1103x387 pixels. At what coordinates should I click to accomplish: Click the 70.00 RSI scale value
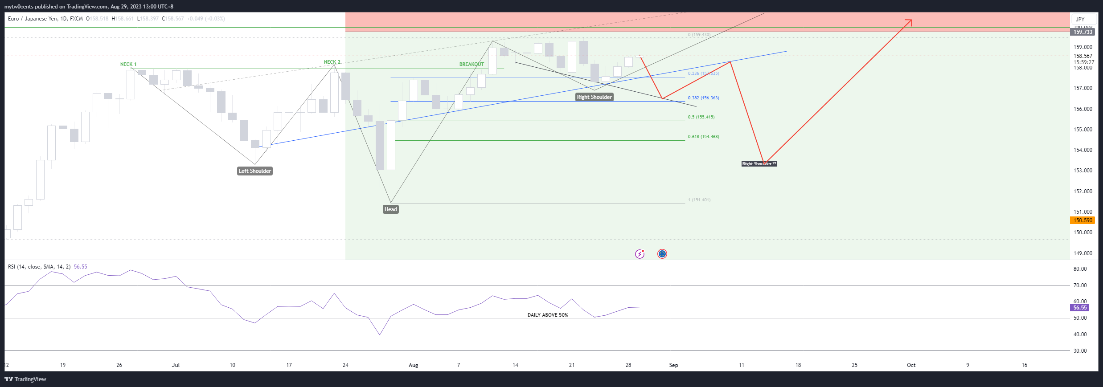tap(1080, 285)
